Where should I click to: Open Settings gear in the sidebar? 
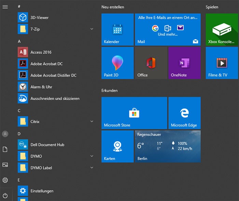(x=5, y=180)
